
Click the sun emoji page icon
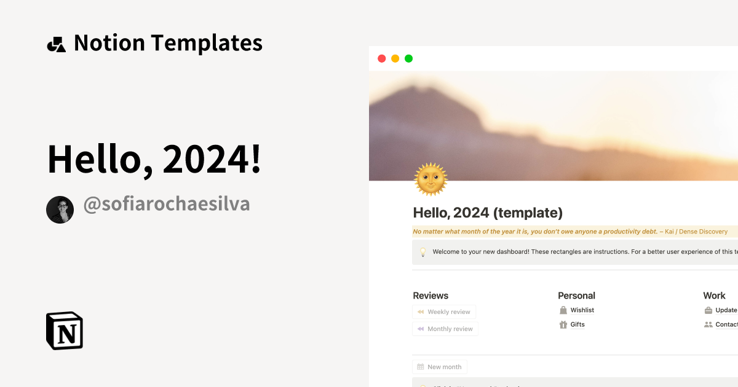click(x=430, y=179)
